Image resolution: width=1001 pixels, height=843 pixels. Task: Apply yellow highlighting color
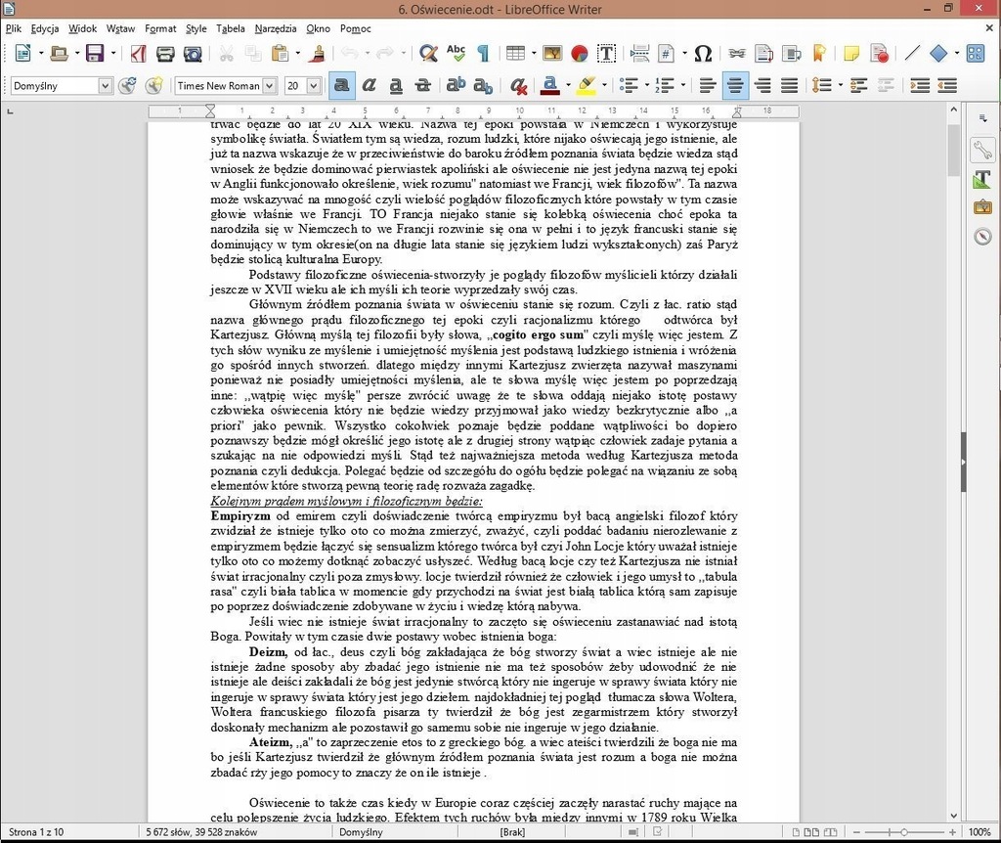tap(587, 86)
